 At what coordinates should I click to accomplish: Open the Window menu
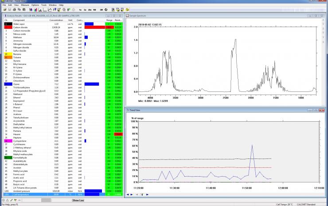coord(53,5)
